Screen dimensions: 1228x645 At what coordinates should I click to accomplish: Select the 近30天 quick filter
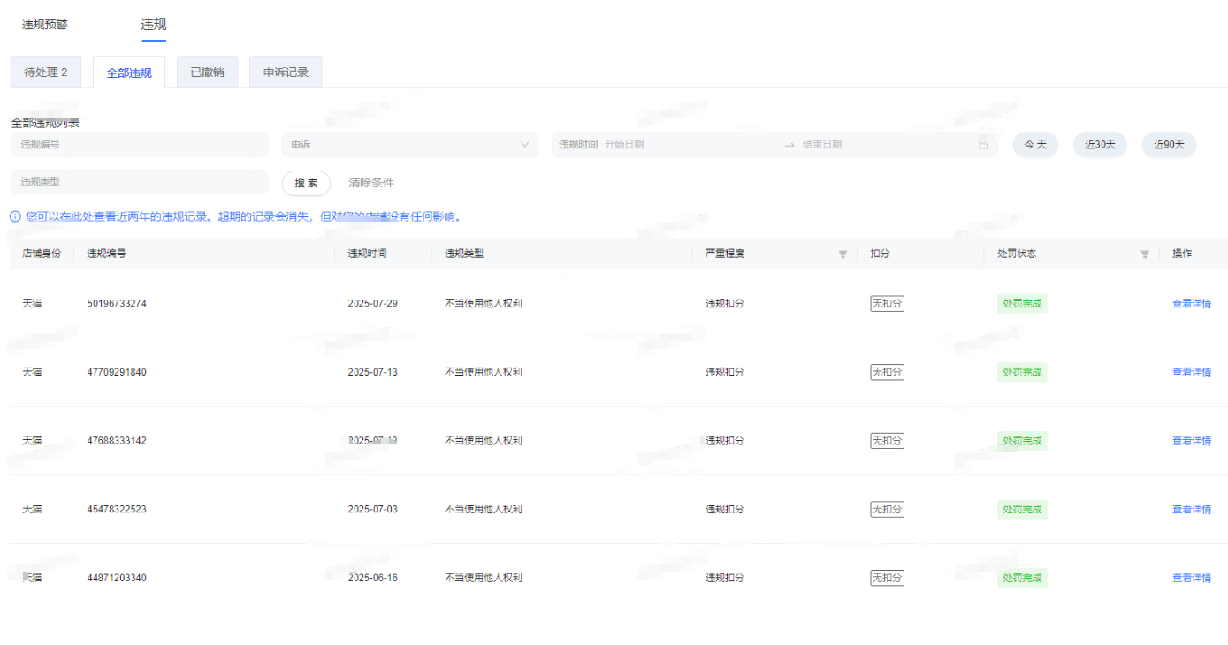point(1100,145)
